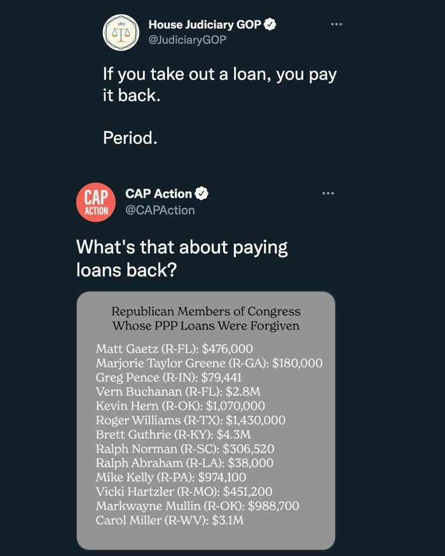Select the Brett Guthrie $4.3M line

coord(173,435)
